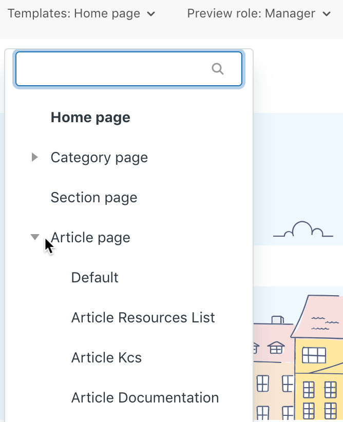
Task: Click the search magnifier icon
Action: (x=218, y=68)
